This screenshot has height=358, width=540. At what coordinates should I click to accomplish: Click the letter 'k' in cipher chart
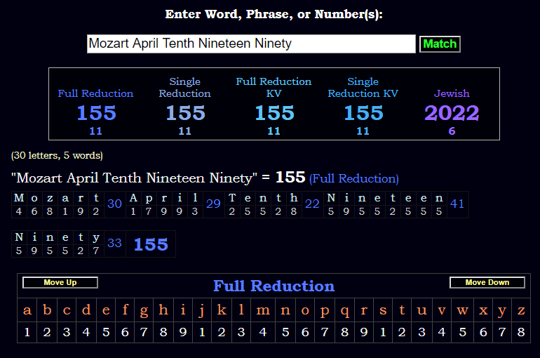222,310
